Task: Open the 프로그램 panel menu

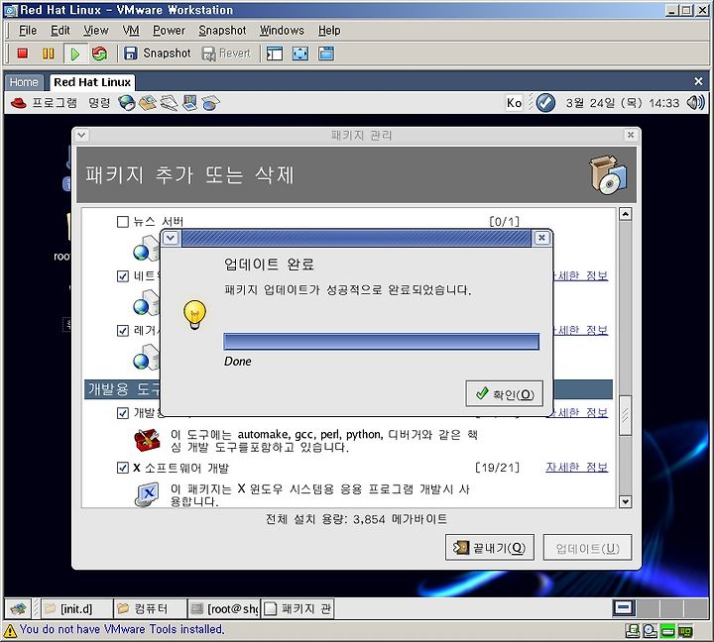Action: pyautogui.click(x=55, y=103)
